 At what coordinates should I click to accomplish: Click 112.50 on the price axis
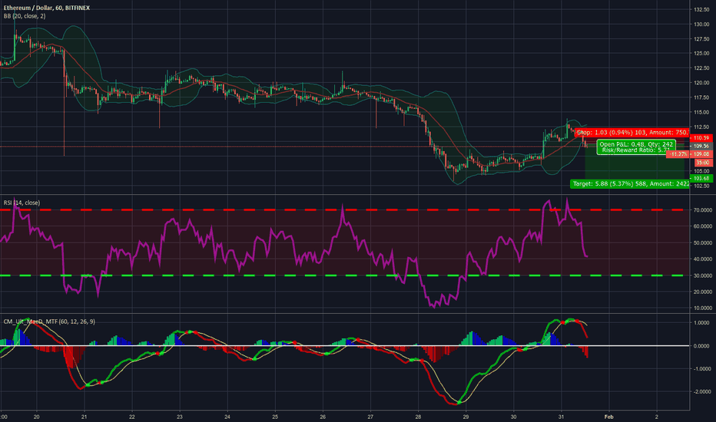click(701, 127)
